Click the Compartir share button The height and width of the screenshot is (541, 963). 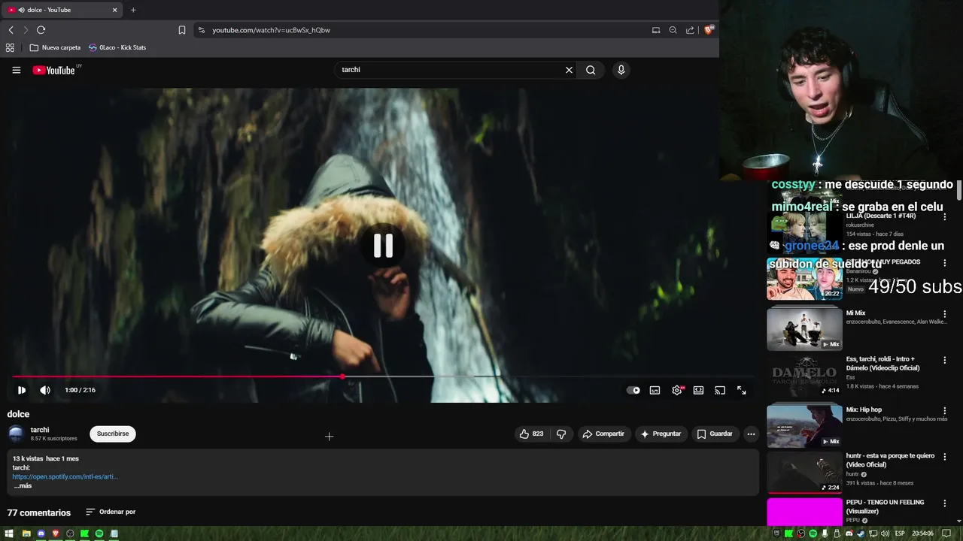tap(603, 434)
